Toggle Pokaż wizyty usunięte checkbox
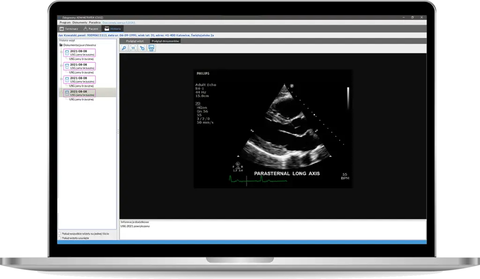This screenshot has width=480, height=279. pos(60,238)
